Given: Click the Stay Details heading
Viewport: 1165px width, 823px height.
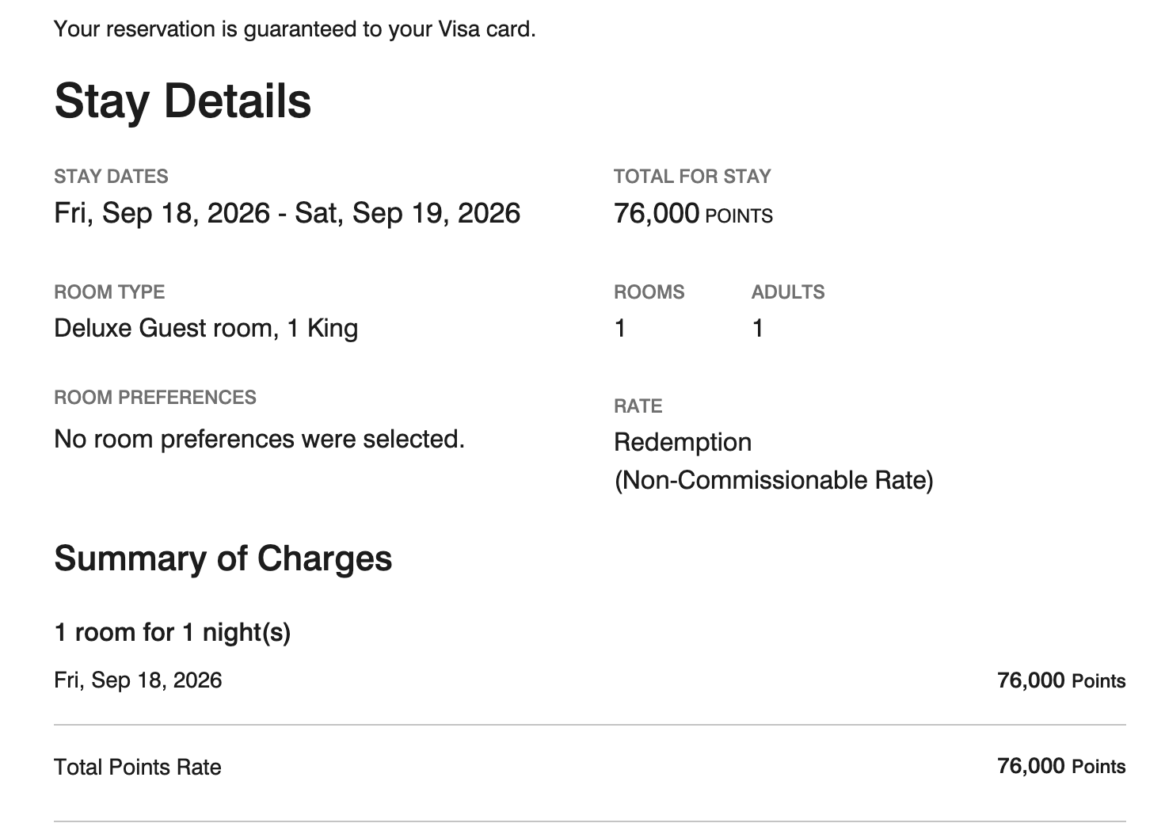Looking at the screenshot, I should click(x=183, y=101).
